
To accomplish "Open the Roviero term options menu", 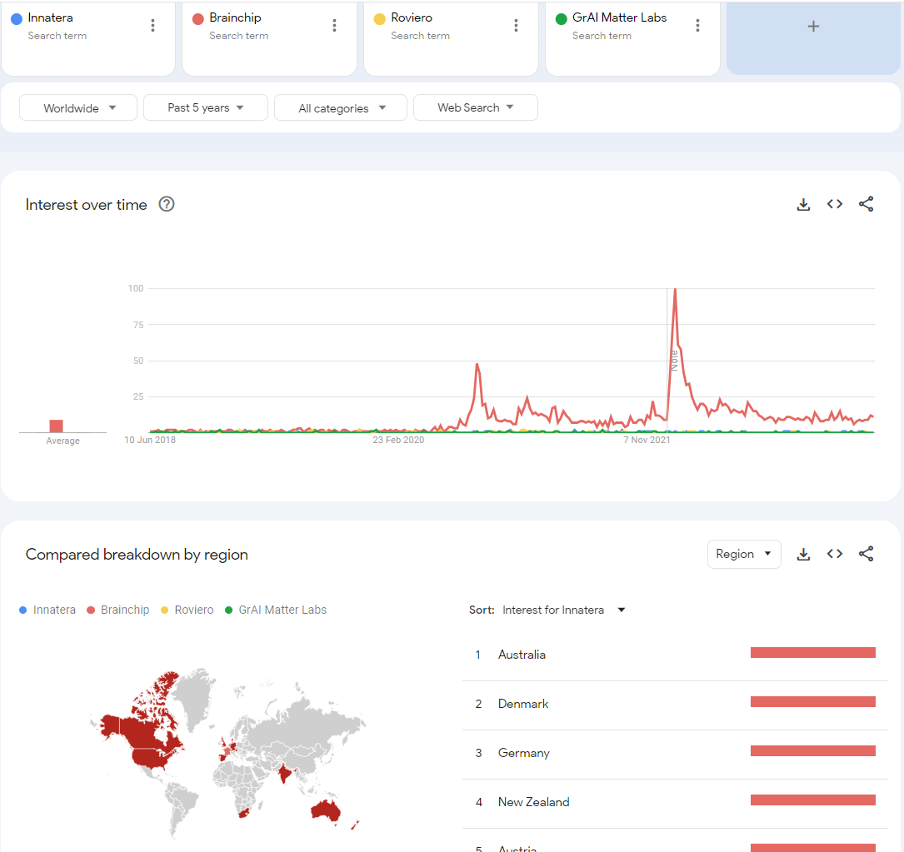I will 516,25.
